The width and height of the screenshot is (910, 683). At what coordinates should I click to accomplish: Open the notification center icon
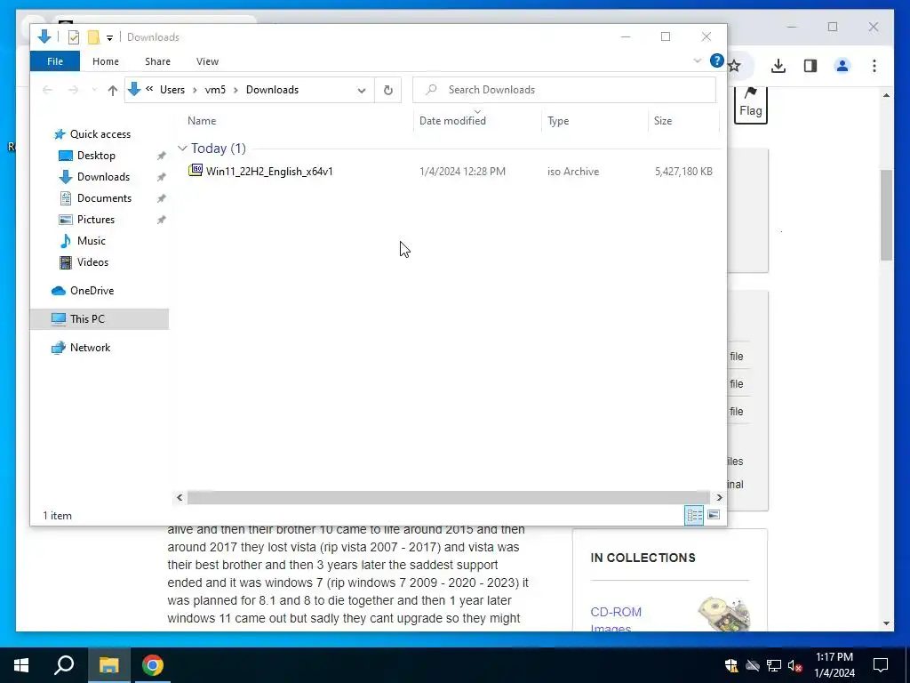(x=881, y=665)
